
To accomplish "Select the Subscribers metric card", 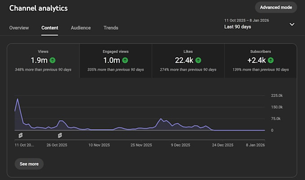I will 261,61.
